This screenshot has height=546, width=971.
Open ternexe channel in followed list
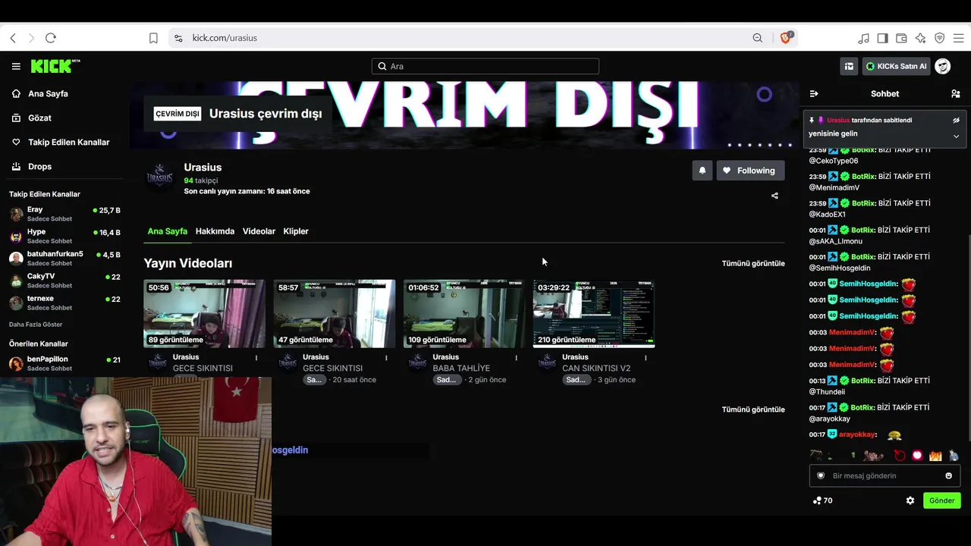tap(64, 303)
